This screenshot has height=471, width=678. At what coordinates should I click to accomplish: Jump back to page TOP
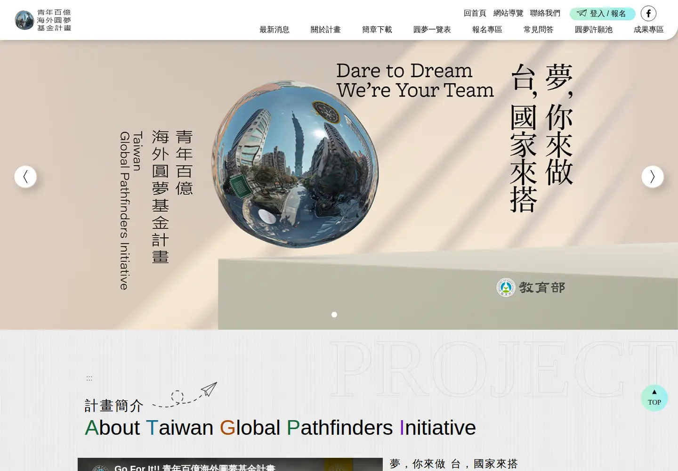tap(654, 398)
